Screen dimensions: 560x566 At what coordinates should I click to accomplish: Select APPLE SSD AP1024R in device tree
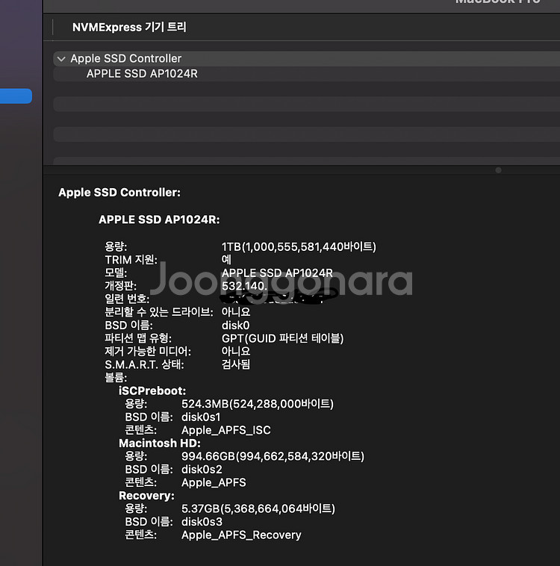pyautogui.click(x=142, y=74)
